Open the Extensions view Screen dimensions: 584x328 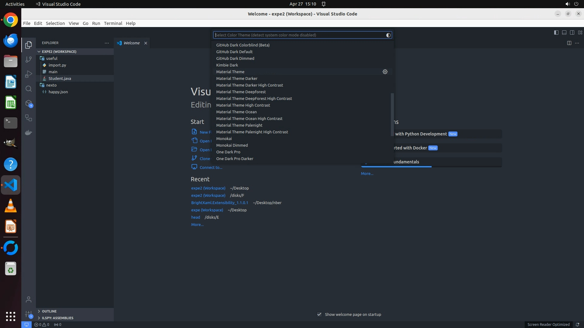pyautogui.click(x=29, y=104)
